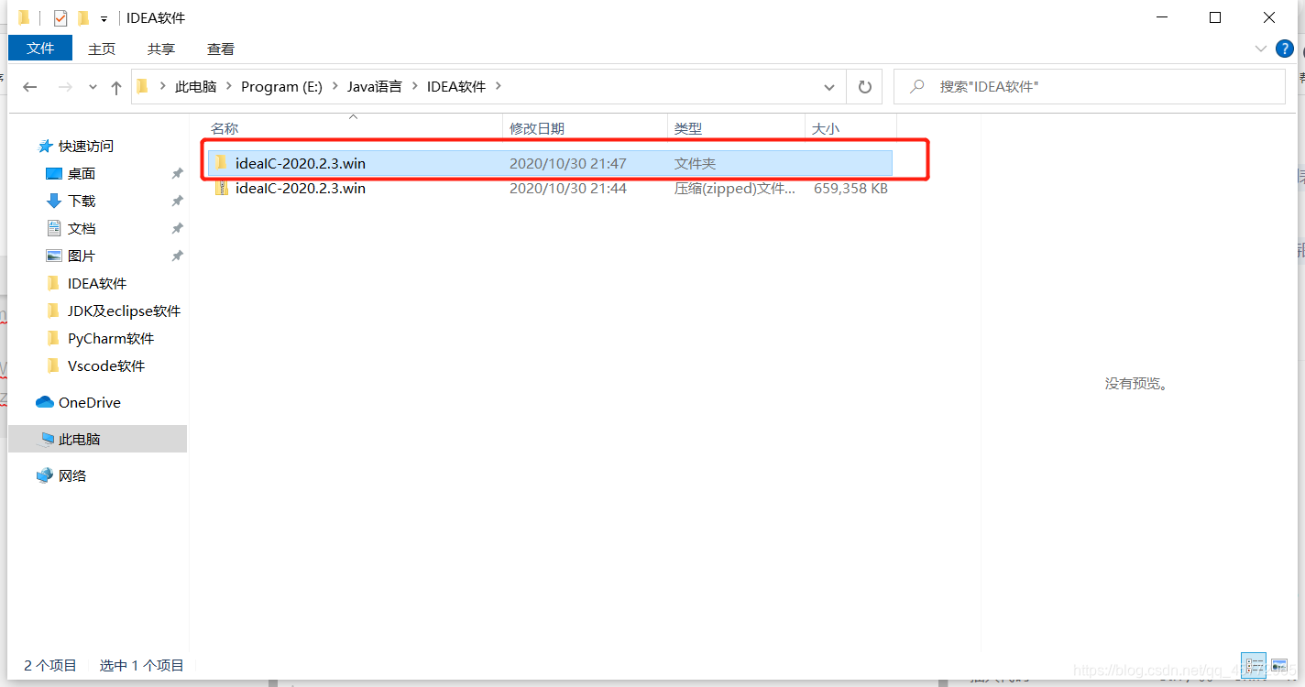1305x687 pixels.
Task: Open the 文件 ribbon tab
Action: coord(40,48)
